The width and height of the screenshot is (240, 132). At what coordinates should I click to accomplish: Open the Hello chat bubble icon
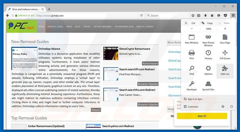219,15
